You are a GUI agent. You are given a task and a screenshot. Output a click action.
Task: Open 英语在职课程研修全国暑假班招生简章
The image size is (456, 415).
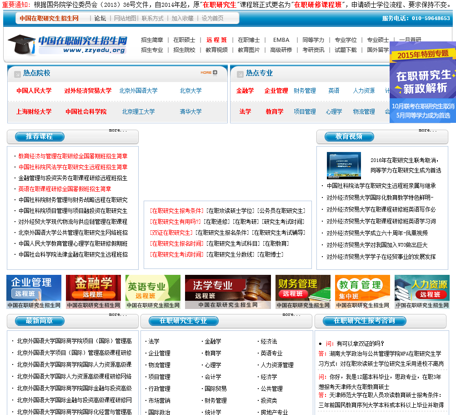point(65,189)
